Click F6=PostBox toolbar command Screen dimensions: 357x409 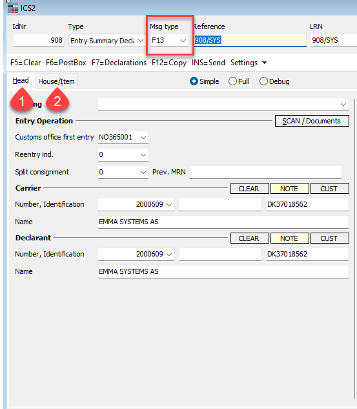(66, 63)
